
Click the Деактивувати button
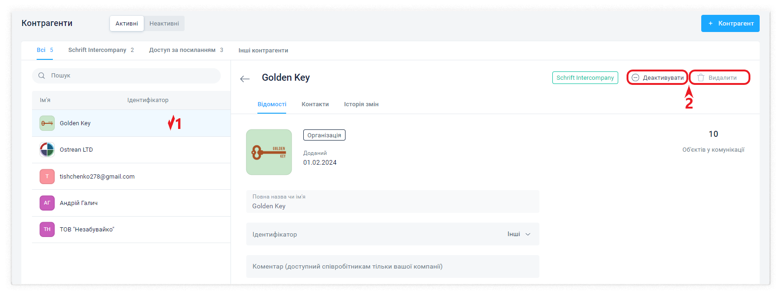click(x=658, y=78)
